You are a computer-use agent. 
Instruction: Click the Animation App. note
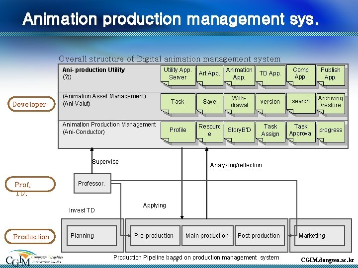click(x=239, y=75)
